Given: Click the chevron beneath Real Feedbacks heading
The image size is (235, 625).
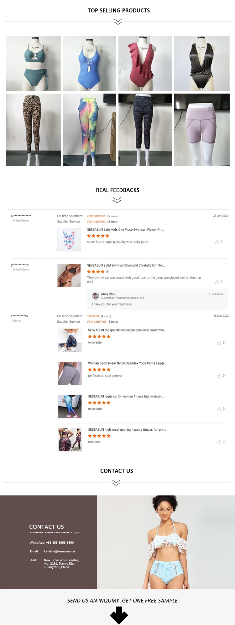Looking at the screenshot, I should [x=117, y=200].
